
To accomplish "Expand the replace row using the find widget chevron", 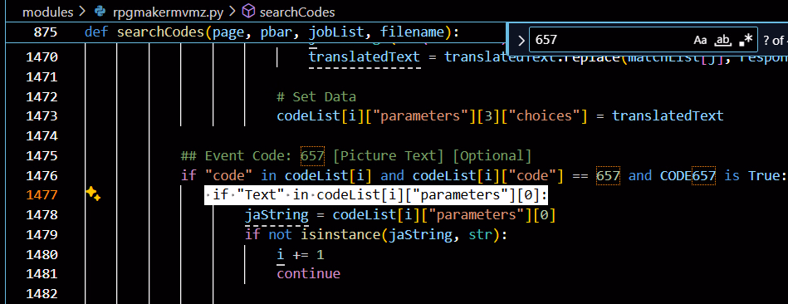I will tap(521, 40).
